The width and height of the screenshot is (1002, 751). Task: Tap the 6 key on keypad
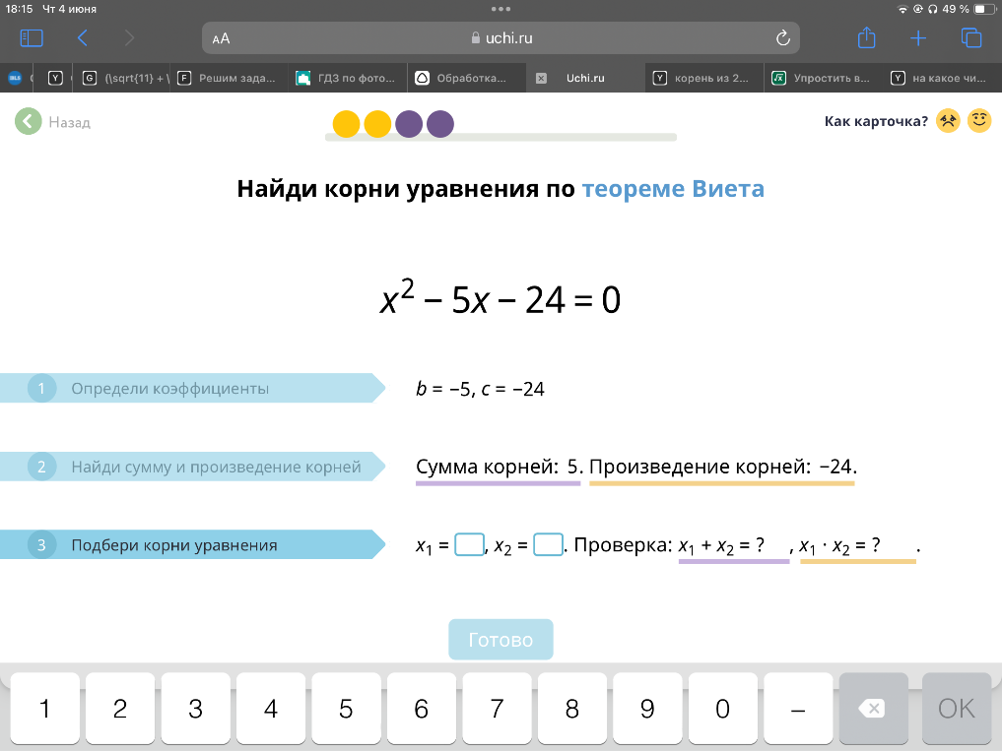pos(422,709)
